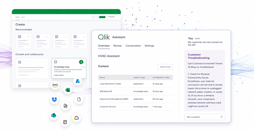Viewport: 254px width, 131px height.
Task: Click the Add Content button
Action: (x=165, y=67)
